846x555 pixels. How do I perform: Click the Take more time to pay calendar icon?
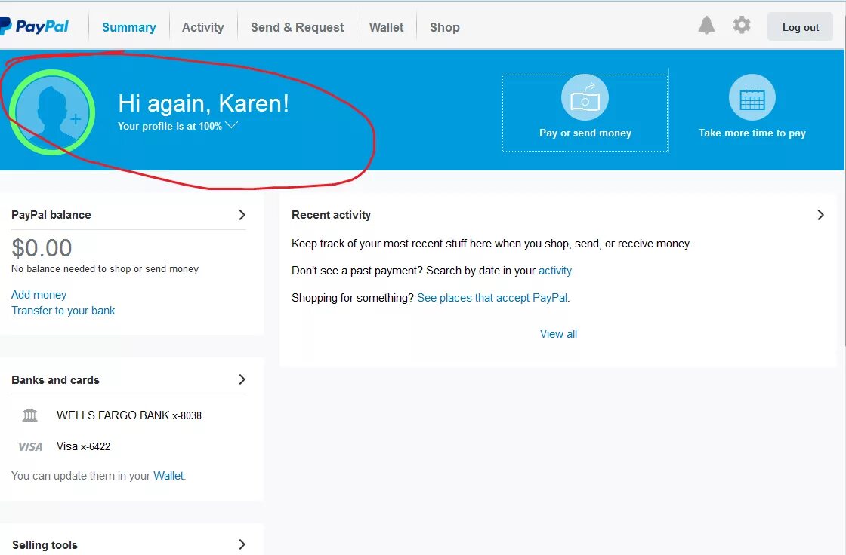coord(752,97)
